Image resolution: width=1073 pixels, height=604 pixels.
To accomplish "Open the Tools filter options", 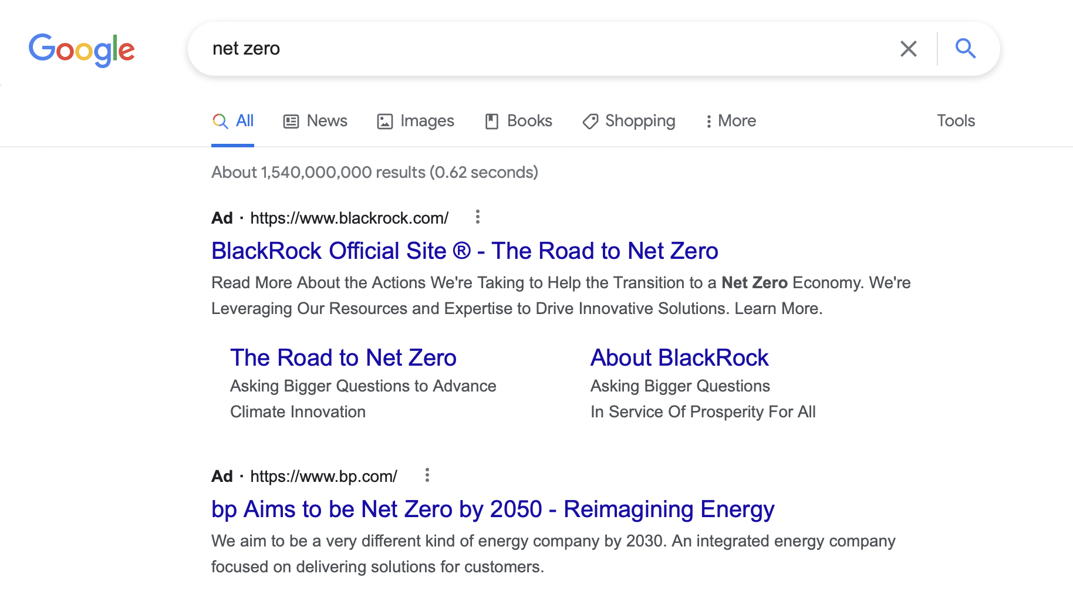I will (x=956, y=121).
